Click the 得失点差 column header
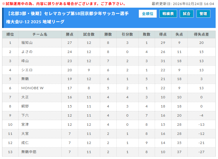The height and width of the screenshot is (159, 218). tap(201, 34)
